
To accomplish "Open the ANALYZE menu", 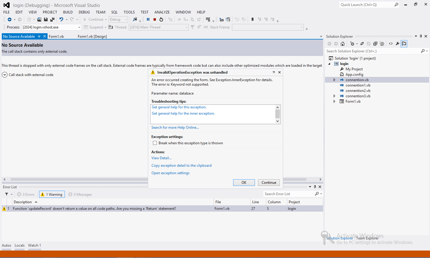I will click(162, 12).
